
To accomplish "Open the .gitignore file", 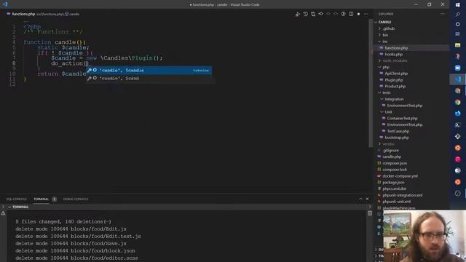I will point(390,151).
